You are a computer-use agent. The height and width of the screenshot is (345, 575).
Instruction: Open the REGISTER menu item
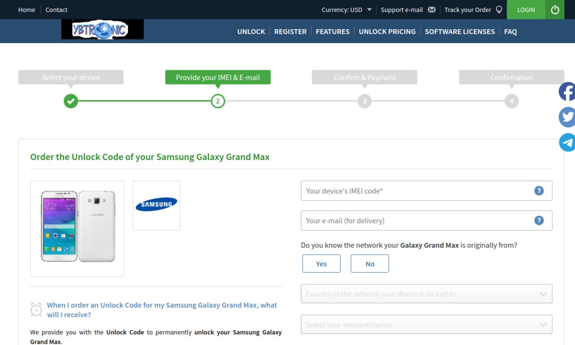click(x=291, y=31)
